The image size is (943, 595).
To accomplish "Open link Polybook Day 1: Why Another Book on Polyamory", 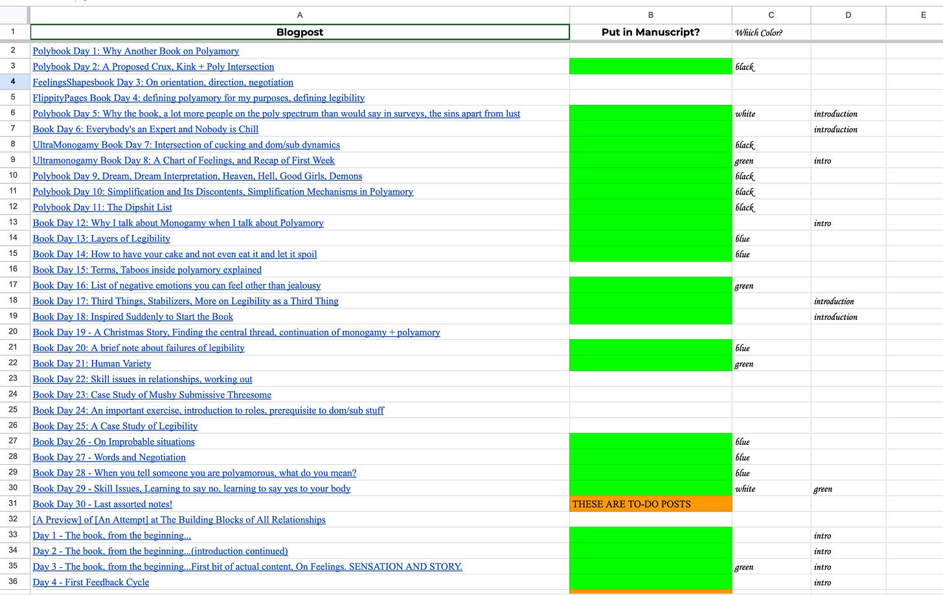I will [136, 51].
